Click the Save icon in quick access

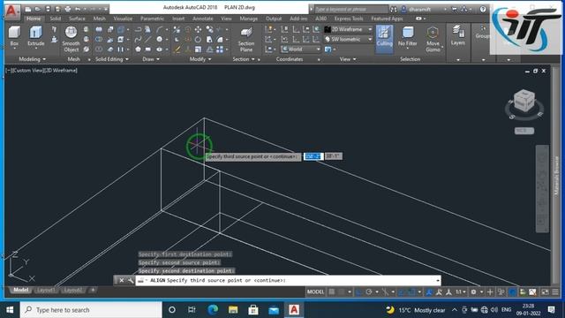point(48,9)
